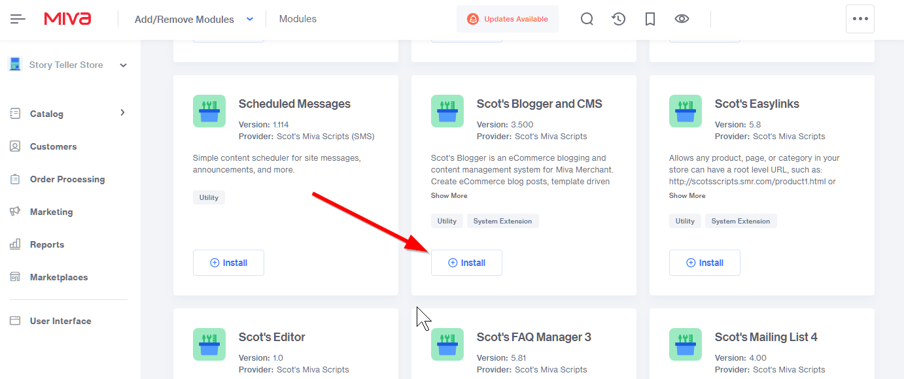Expand the Catalog submenu chevron
This screenshot has height=379, width=904.
[122, 113]
